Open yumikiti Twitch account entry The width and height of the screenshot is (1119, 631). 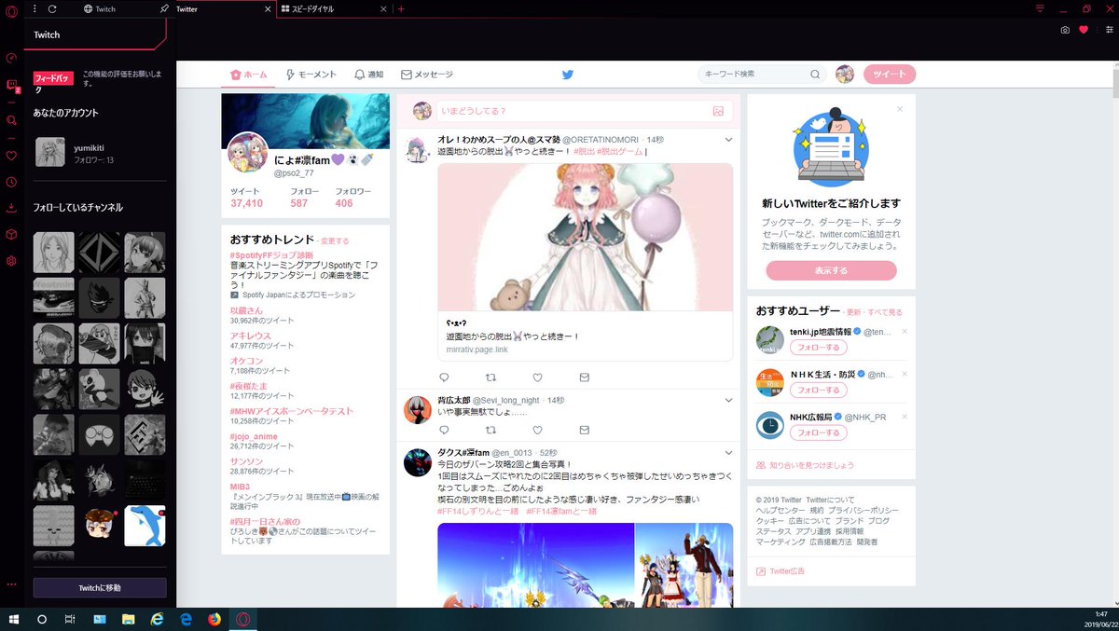[100, 152]
